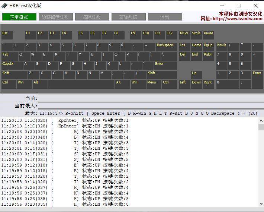Close the HKBTest window
The width and height of the screenshot is (264, 212).
[255, 6]
